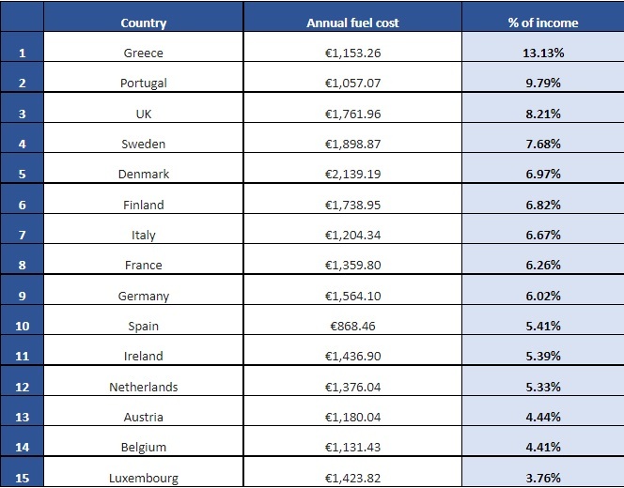
Task: Select Greece's 13.13% income cell
Action: click(542, 53)
